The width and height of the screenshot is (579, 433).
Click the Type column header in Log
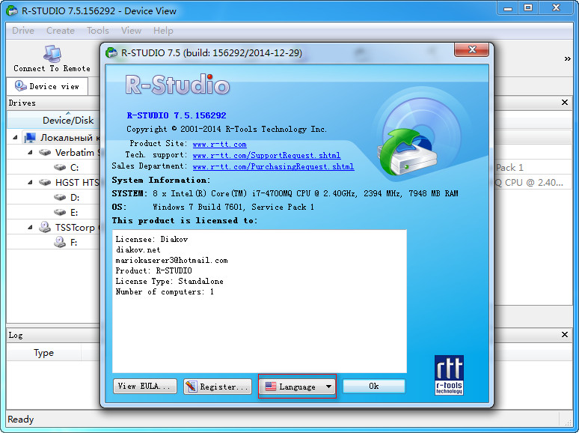[x=43, y=353]
